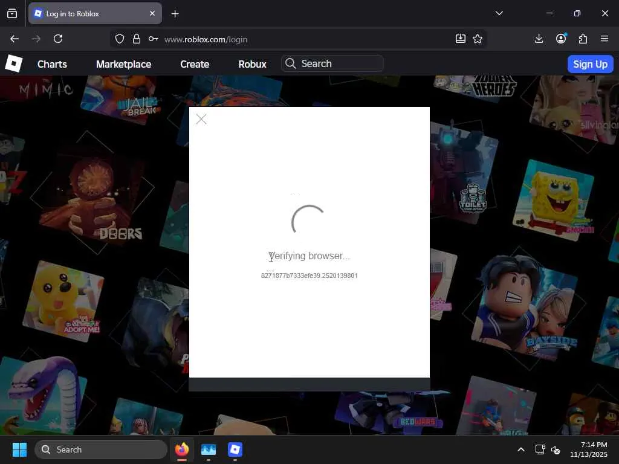Viewport: 619px width, 464px height.
Task: Open the Charts navigation item
Action: pos(52,64)
